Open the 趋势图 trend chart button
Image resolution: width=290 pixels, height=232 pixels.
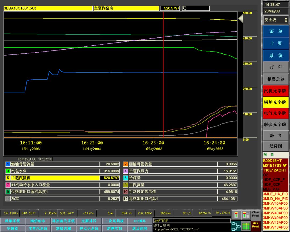[x=275, y=146]
